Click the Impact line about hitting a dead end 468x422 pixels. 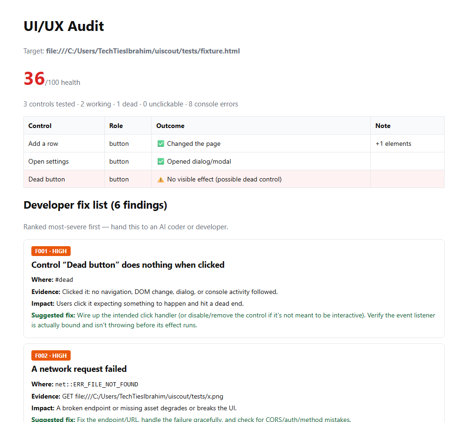point(138,303)
